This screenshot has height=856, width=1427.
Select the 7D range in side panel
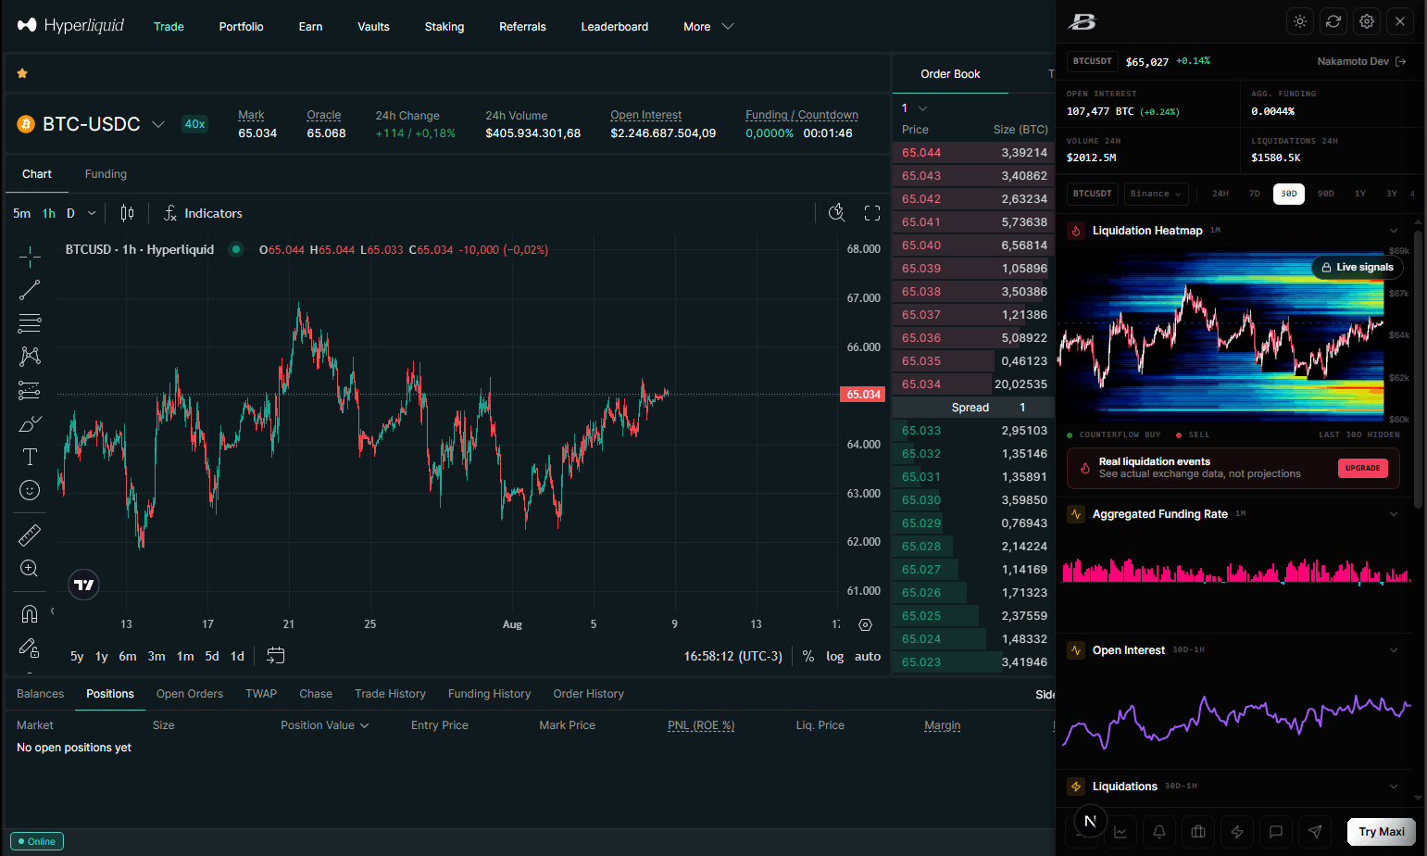pyautogui.click(x=1255, y=194)
